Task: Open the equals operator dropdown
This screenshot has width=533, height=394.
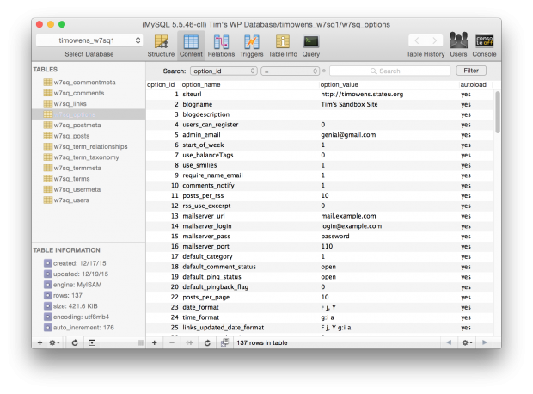Action: pos(290,71)
